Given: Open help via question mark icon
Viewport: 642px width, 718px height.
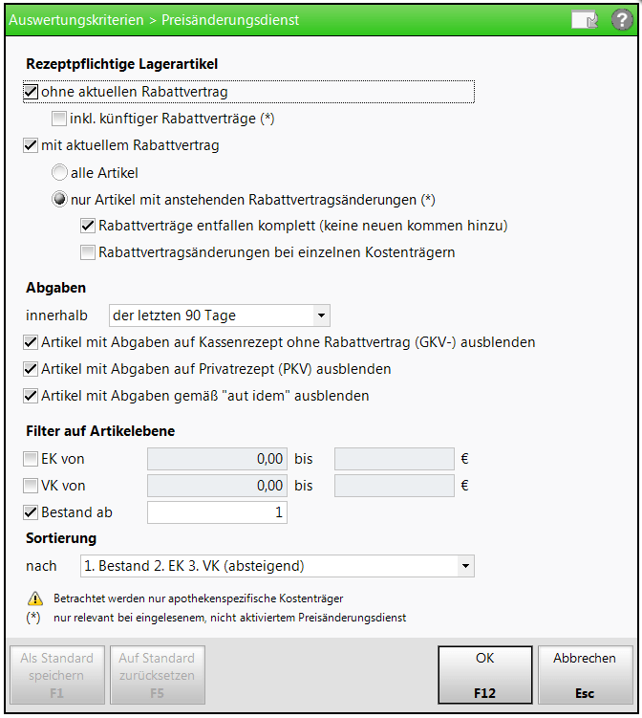Looking at the screenshot, I should 622,20.
